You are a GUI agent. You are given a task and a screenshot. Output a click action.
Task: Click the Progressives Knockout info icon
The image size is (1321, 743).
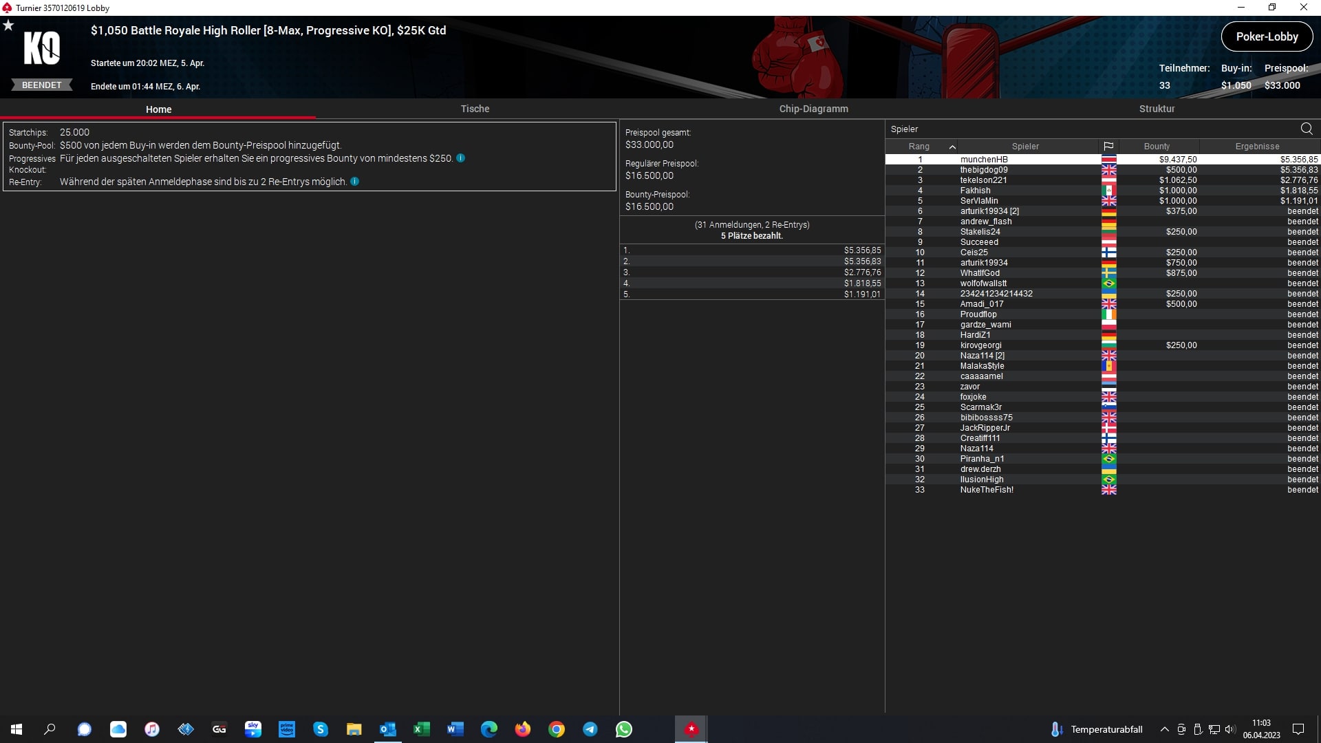click(x=461, y=158)
